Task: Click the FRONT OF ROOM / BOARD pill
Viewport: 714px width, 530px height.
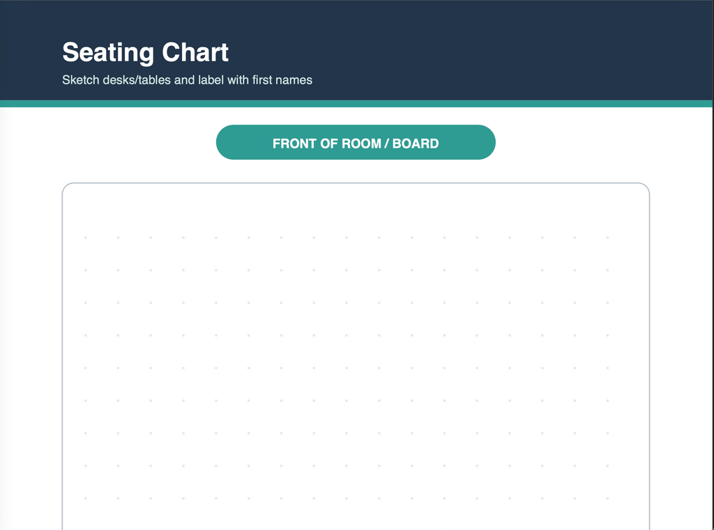Action: coord(356,142)
